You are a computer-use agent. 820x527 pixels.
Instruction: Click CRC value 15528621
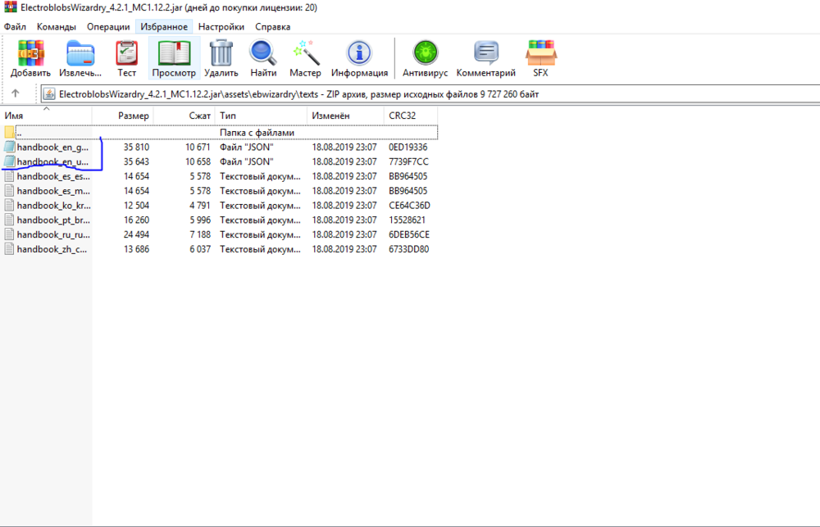(x=407, y=220)
